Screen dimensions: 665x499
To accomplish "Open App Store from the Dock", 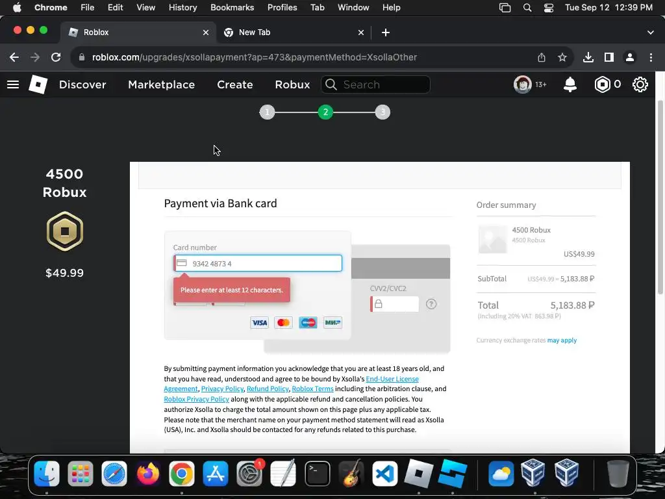I will (x=216, y=474).
